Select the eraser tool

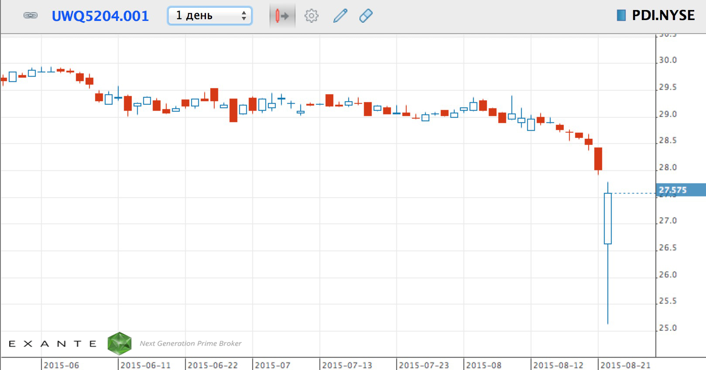(366, 16)
